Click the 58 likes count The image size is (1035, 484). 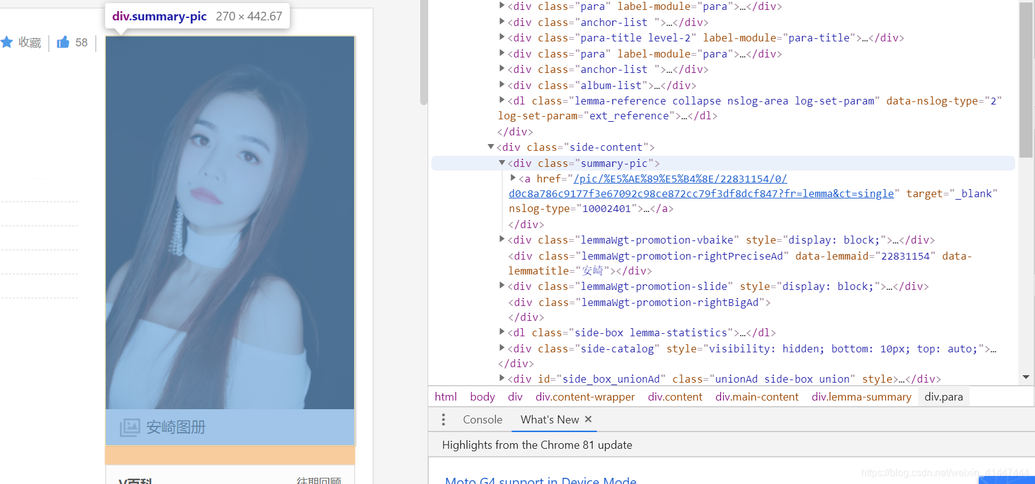[x=82, y=43]
